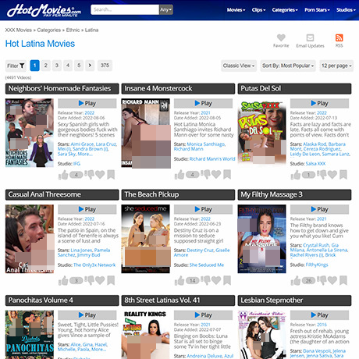Go to page 3
Image resolution: width=359 pixels, height=359 pixels.
point(57,66)
